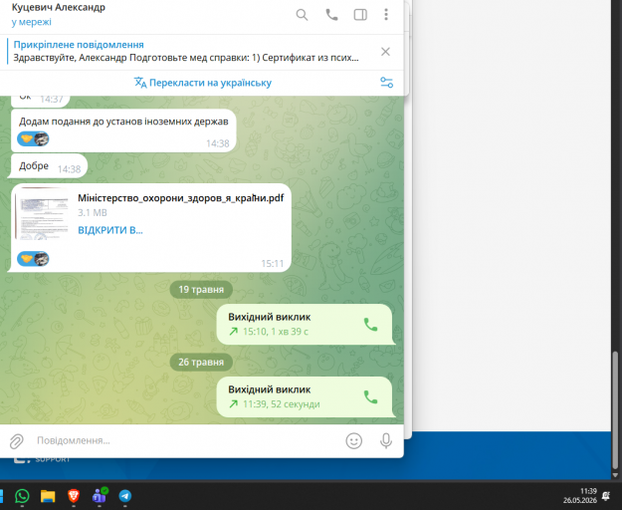Open translation settings sliders icon
Viewport: 622px width, 510px height.
click(387, 83)
